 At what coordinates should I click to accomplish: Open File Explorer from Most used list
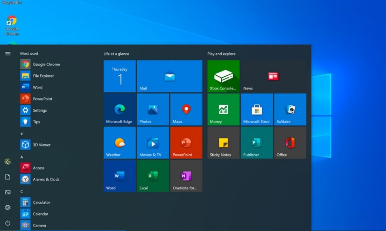pyautogui.click(x=43, y=76)
